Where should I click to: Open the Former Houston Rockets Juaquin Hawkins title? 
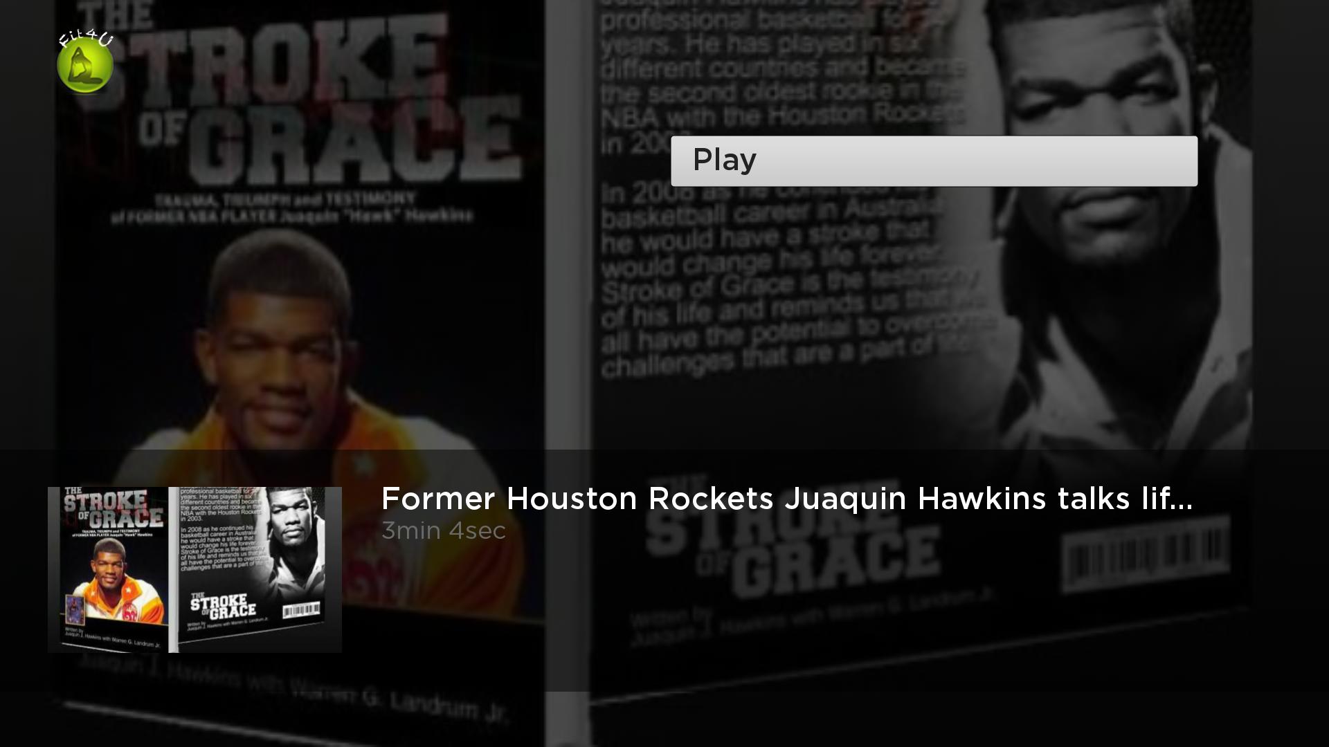pyautogui.click(x=786, y=499)
